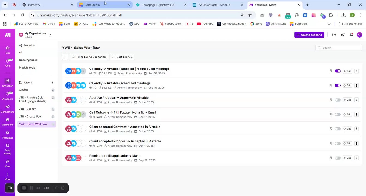Open Data stores in the sidebar
The image size is (366, 196).
[8, 149]
